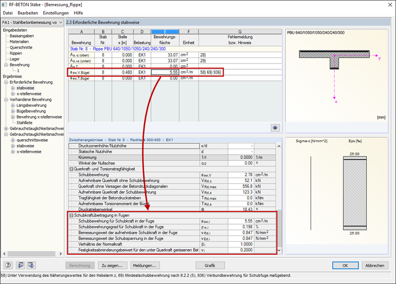Select Materialien in the navigator
Screen dimensions: 396x284
pos(19,42)
